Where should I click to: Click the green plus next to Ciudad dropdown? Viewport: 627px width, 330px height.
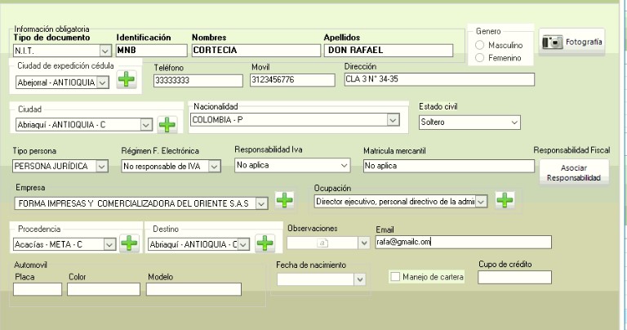(167, 125)
